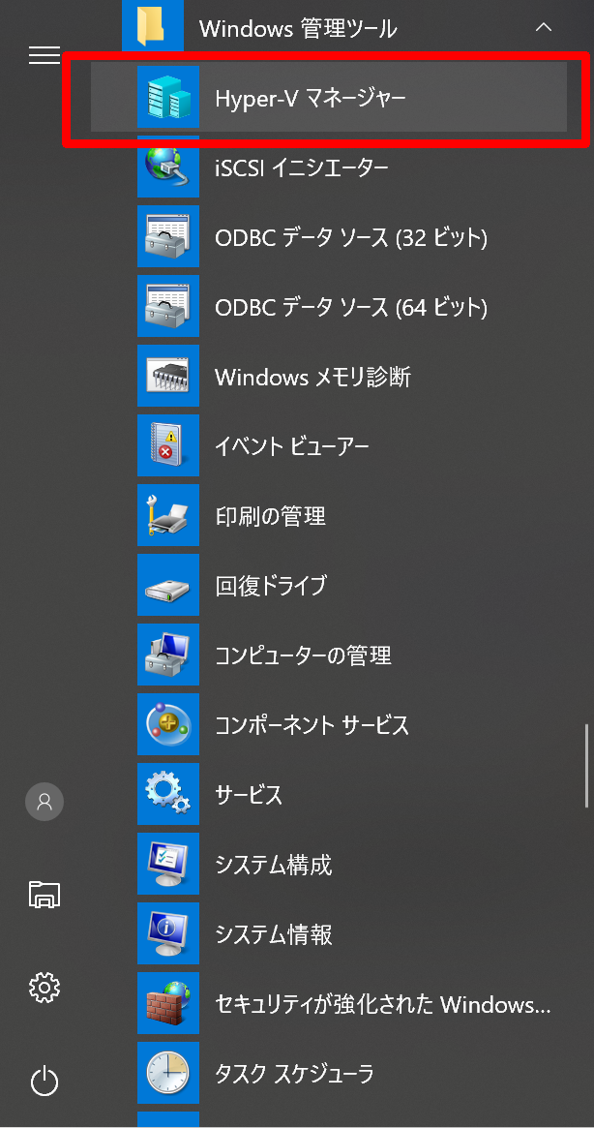Viewport: 594px width, 1128px height.
Task: Open Settings gear in Start sidebar
Action: pos(45,987)
